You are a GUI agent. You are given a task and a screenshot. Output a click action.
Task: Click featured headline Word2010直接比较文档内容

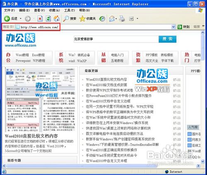31,136
